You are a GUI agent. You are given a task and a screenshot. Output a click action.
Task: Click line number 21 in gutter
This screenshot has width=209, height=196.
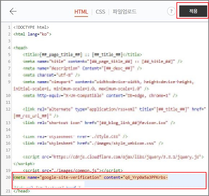pos(8,191)
